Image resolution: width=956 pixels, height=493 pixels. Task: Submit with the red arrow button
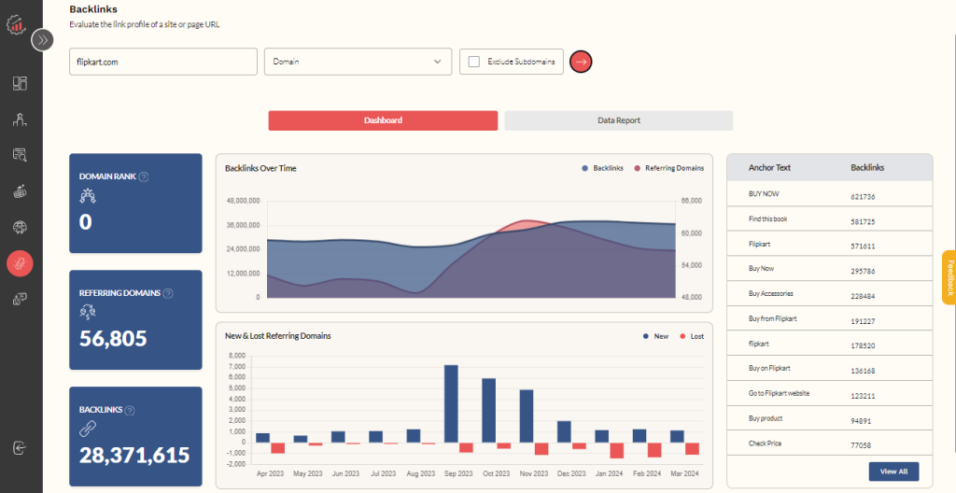click(x=581, y=62)
